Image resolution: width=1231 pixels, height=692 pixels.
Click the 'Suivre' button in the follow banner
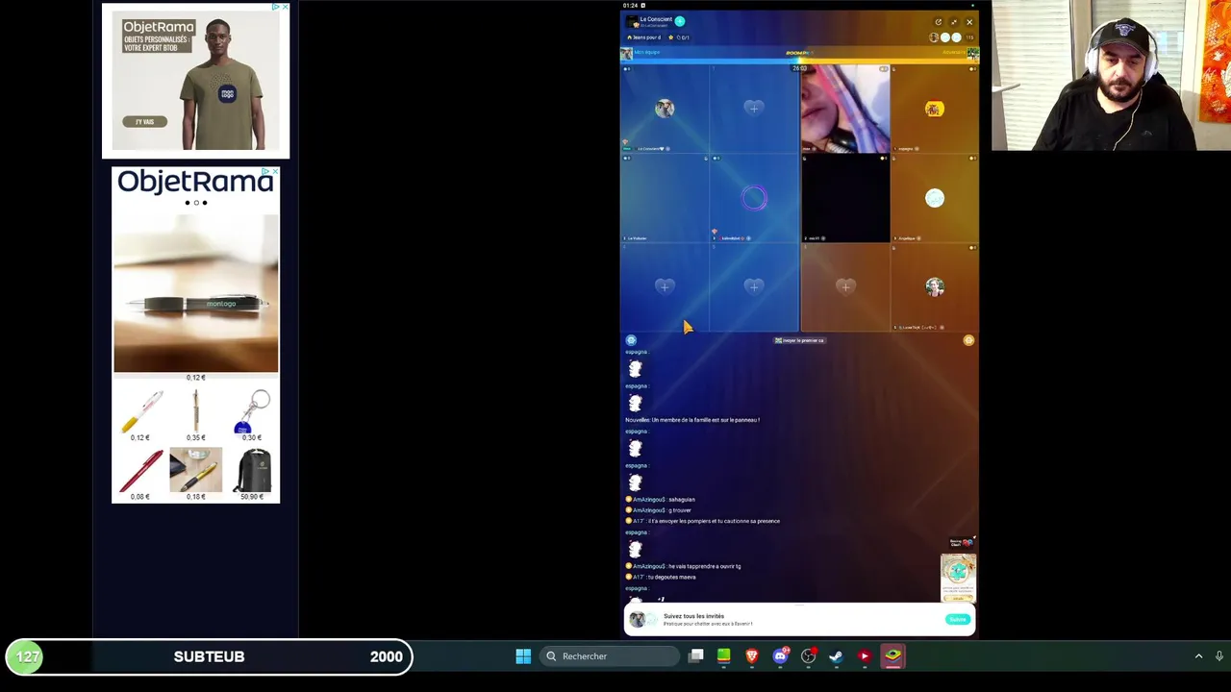coord(958,620)
